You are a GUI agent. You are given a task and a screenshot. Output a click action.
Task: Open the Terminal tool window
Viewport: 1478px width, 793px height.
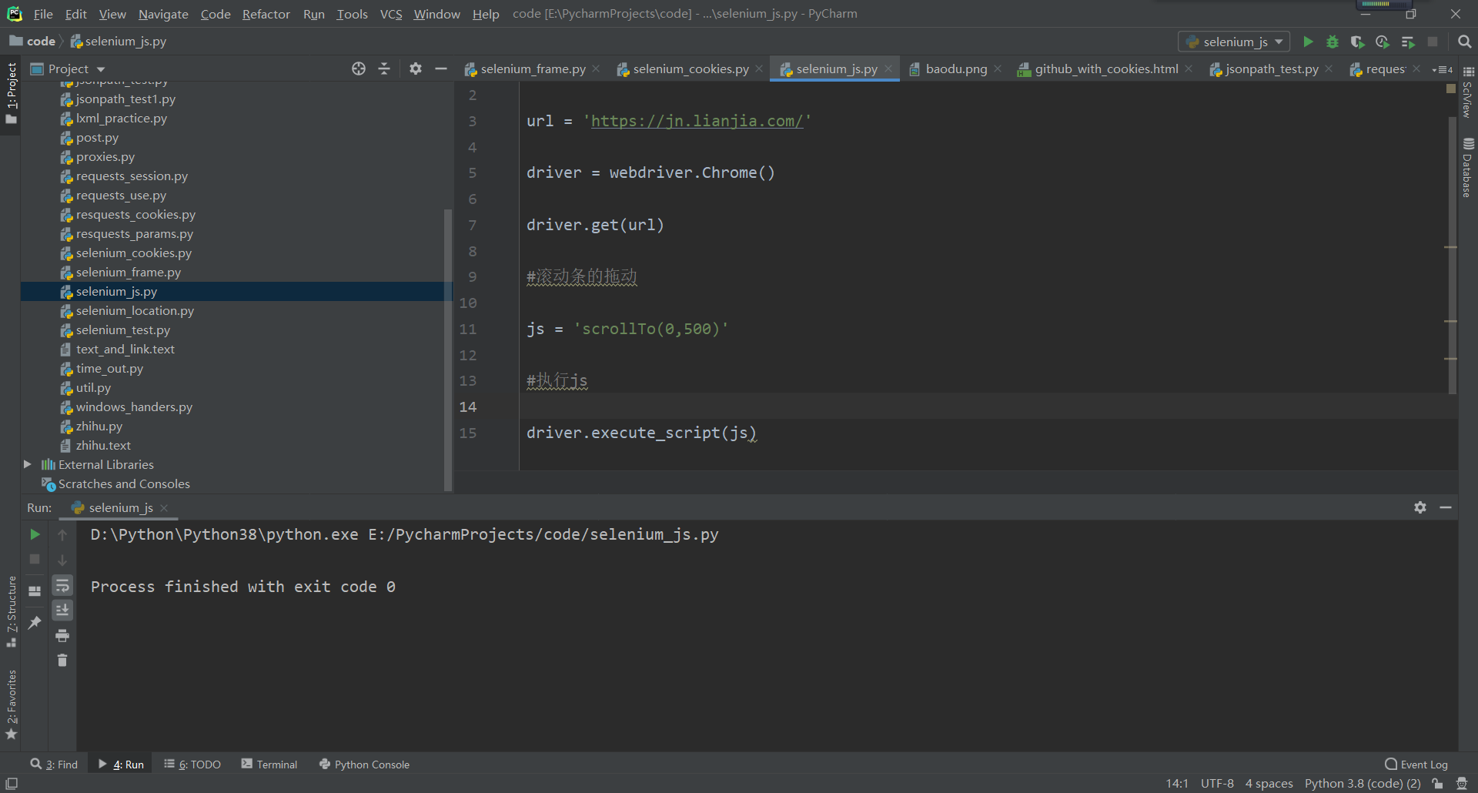pyautogui.click(x=269, y=764)
